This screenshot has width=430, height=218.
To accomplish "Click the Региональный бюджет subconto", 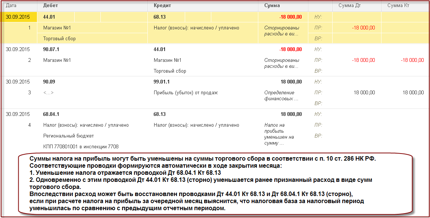I will (69, 136).
